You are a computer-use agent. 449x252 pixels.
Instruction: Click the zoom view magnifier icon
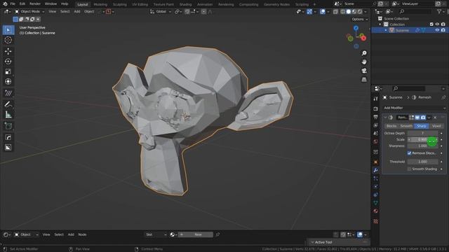(364, 53)
